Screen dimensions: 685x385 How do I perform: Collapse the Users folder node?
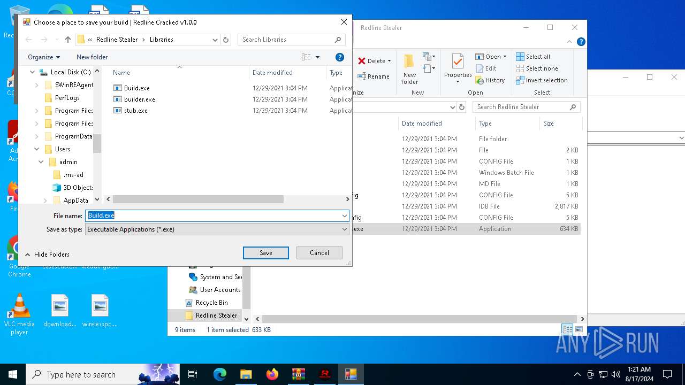[36, 149]
